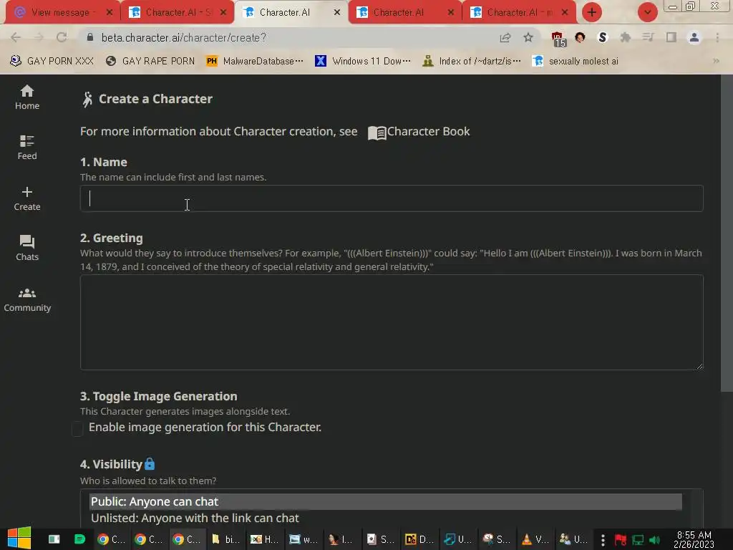Open the MalwareDatabase bookmark
The width and height of the screenshot is (733, 550).
pos(255,62)
